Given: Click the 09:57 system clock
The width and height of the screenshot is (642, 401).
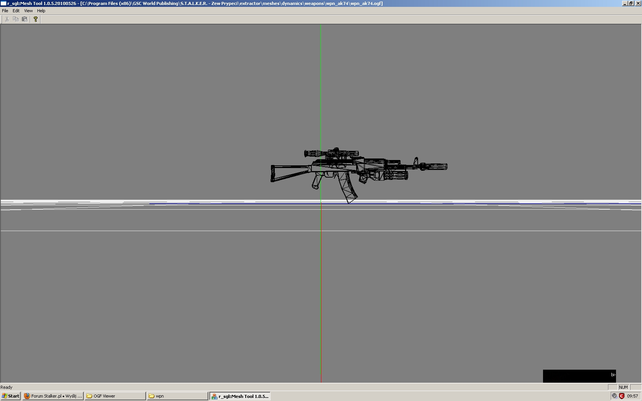Looking at the screenshot, I should pyautogui.click(x=632, y=396).
